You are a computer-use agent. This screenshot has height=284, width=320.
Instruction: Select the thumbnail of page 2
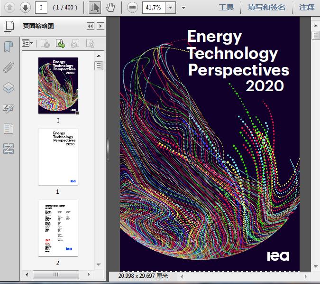[x=58, y=228]
